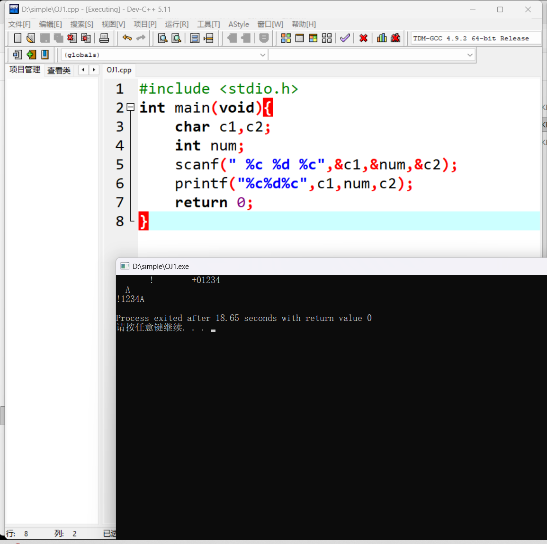The image size is (547, 544).
Task: Click the Delete profiling information icon
Action: [395, 38]
